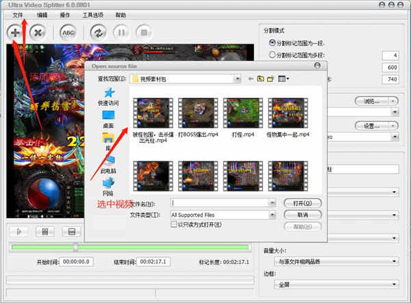Select fourth video thumbnail in second row
Viewport: 411px width, 303px height.
288,176
